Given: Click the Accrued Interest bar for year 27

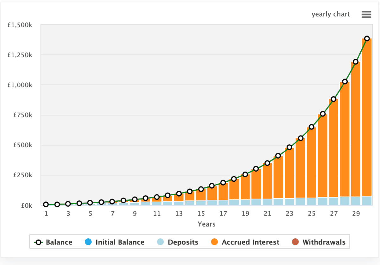Looking at the screenshot, I should coord(333,149).
